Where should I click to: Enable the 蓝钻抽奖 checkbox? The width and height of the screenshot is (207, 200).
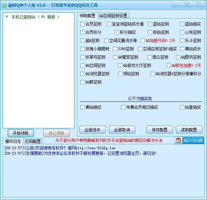182,24
